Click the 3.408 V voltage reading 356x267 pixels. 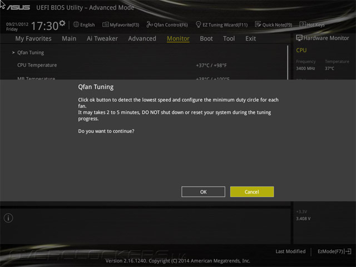tap(303, 219)
